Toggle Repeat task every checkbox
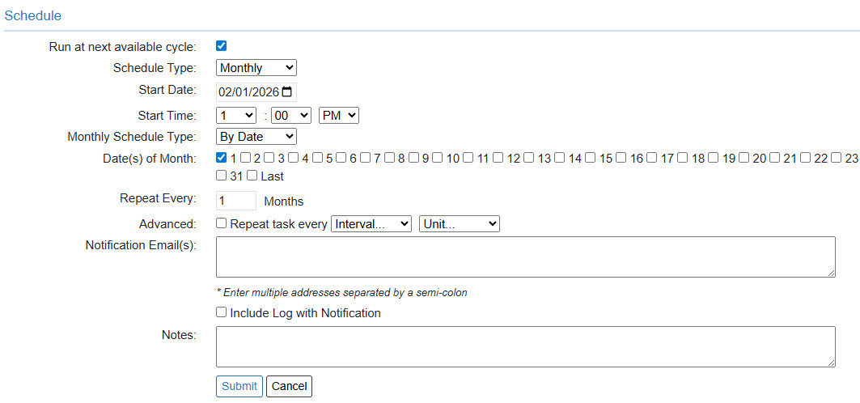Viewport: 860px width, 403px height. [x=222, y=223]
